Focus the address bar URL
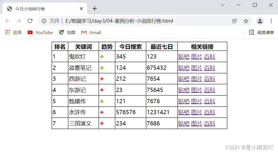Screen dimensions: 278x153 pyautogui.click(x=119, y=21)
